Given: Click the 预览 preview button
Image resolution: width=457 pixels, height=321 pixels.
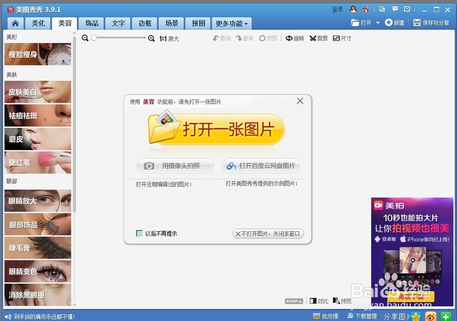Looking at the screenshot, I should (x=342, y=301).
